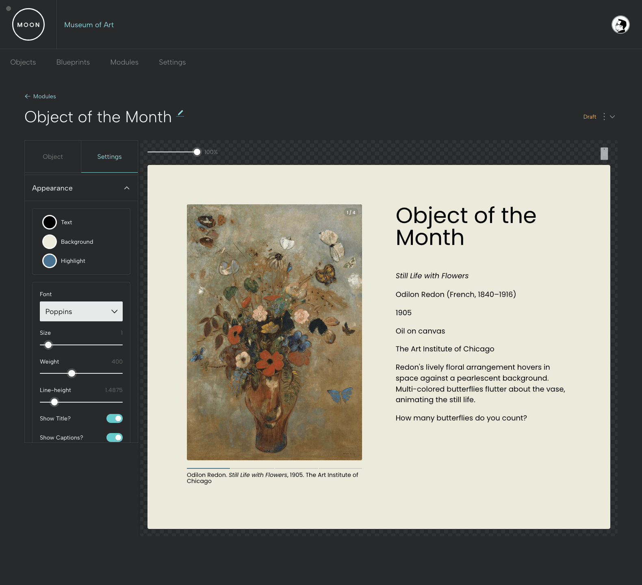Click the back arrow next to Modules
The height and width of the screenshot is (585, 642).
tap(28, 96)
